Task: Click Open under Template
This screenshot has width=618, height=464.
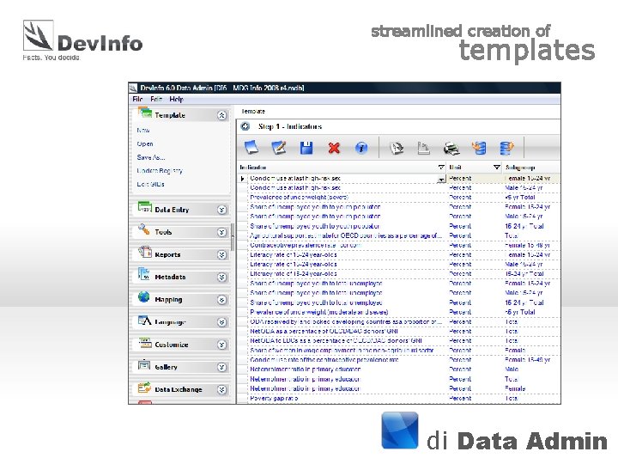Action: (145, 143)
